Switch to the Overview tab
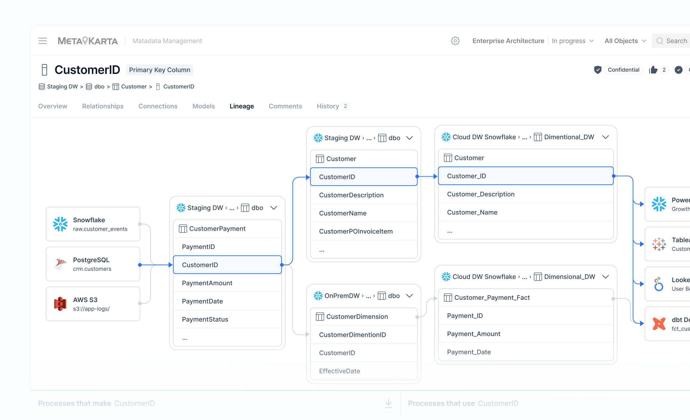Screen dimensions: 690x420 [x=53, y=106]
